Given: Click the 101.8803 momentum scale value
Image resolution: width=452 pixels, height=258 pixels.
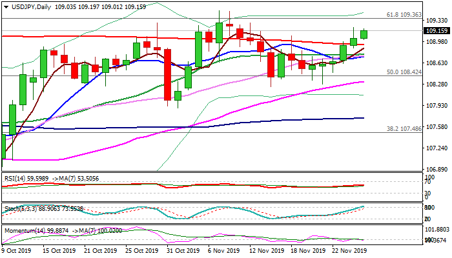Looking at the screenshot, I should click(x=438, y=230).
